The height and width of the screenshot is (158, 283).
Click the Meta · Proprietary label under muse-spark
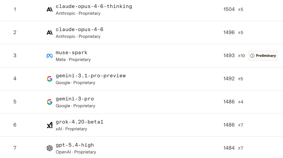(x=73, y=59)
